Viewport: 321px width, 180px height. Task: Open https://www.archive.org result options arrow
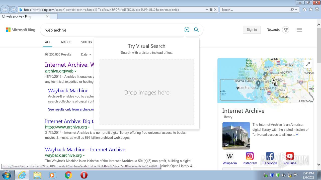coord(89,127)
